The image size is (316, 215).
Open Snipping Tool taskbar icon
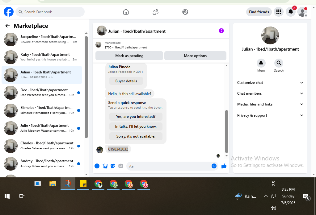[x=68, y=184]
